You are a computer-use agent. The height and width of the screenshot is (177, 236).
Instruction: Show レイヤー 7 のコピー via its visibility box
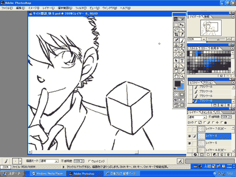pos(189,129)
